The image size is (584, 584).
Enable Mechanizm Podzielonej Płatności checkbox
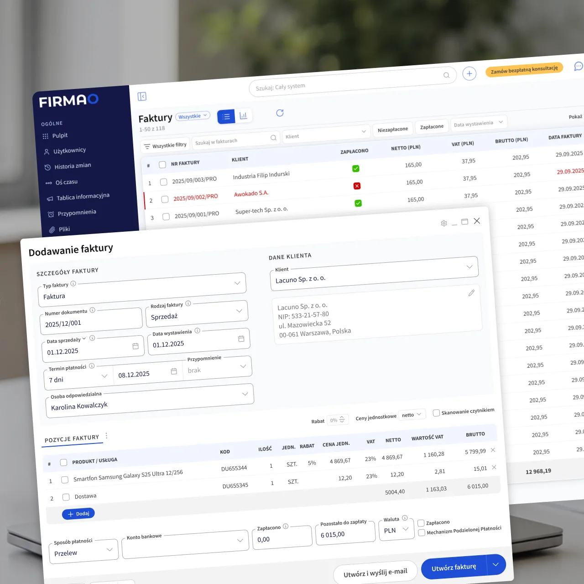click(x=422, y=532)
